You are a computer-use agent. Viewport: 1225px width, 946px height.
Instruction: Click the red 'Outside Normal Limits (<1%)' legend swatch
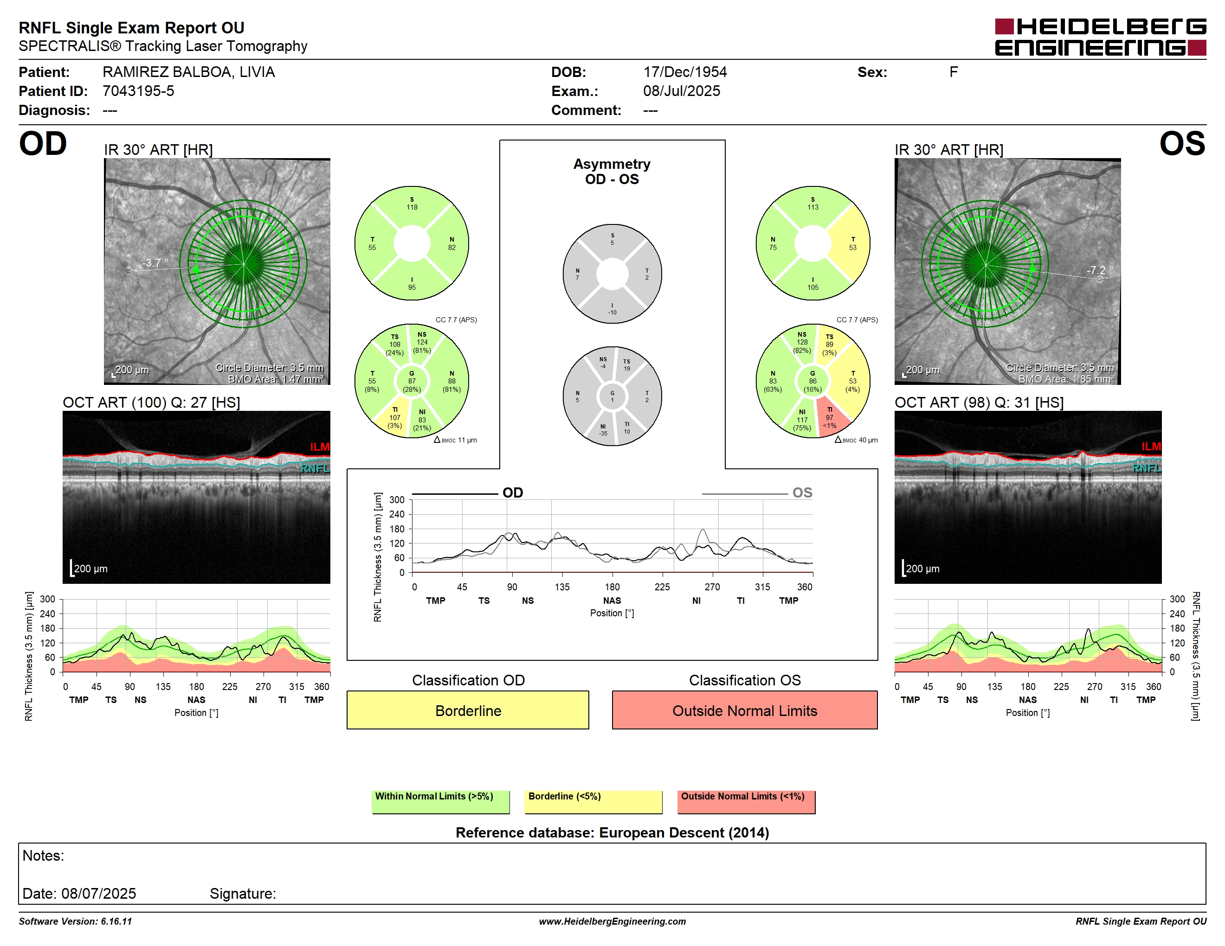746,802
